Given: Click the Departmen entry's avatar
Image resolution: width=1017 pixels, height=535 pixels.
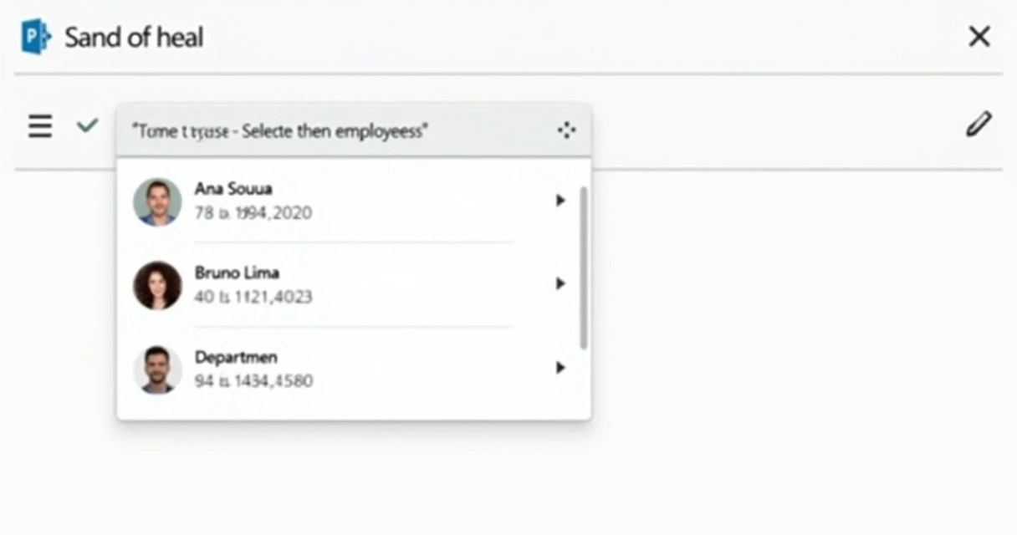Looking at the screenshot, I should [x=157, y=369].
